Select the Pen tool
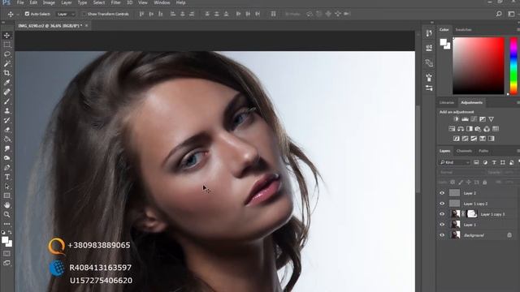 (x=6, y=168)
